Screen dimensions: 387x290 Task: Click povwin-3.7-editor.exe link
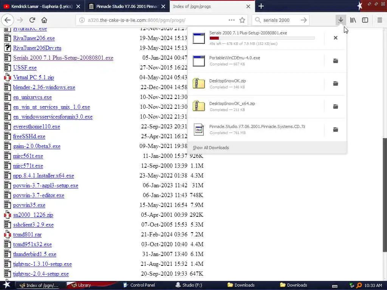pos(39,195)
